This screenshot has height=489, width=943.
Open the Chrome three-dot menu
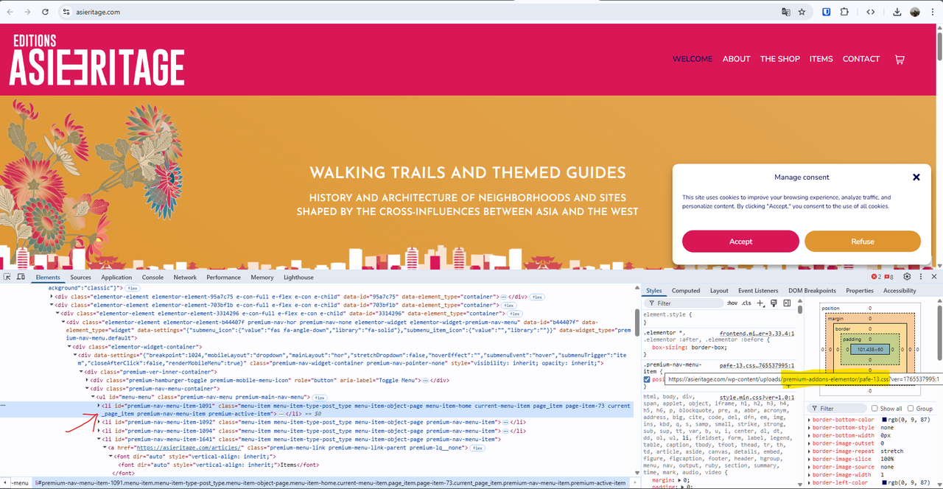coord(933,12)
